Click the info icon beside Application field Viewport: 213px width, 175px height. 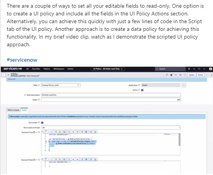tap(184, 85)
